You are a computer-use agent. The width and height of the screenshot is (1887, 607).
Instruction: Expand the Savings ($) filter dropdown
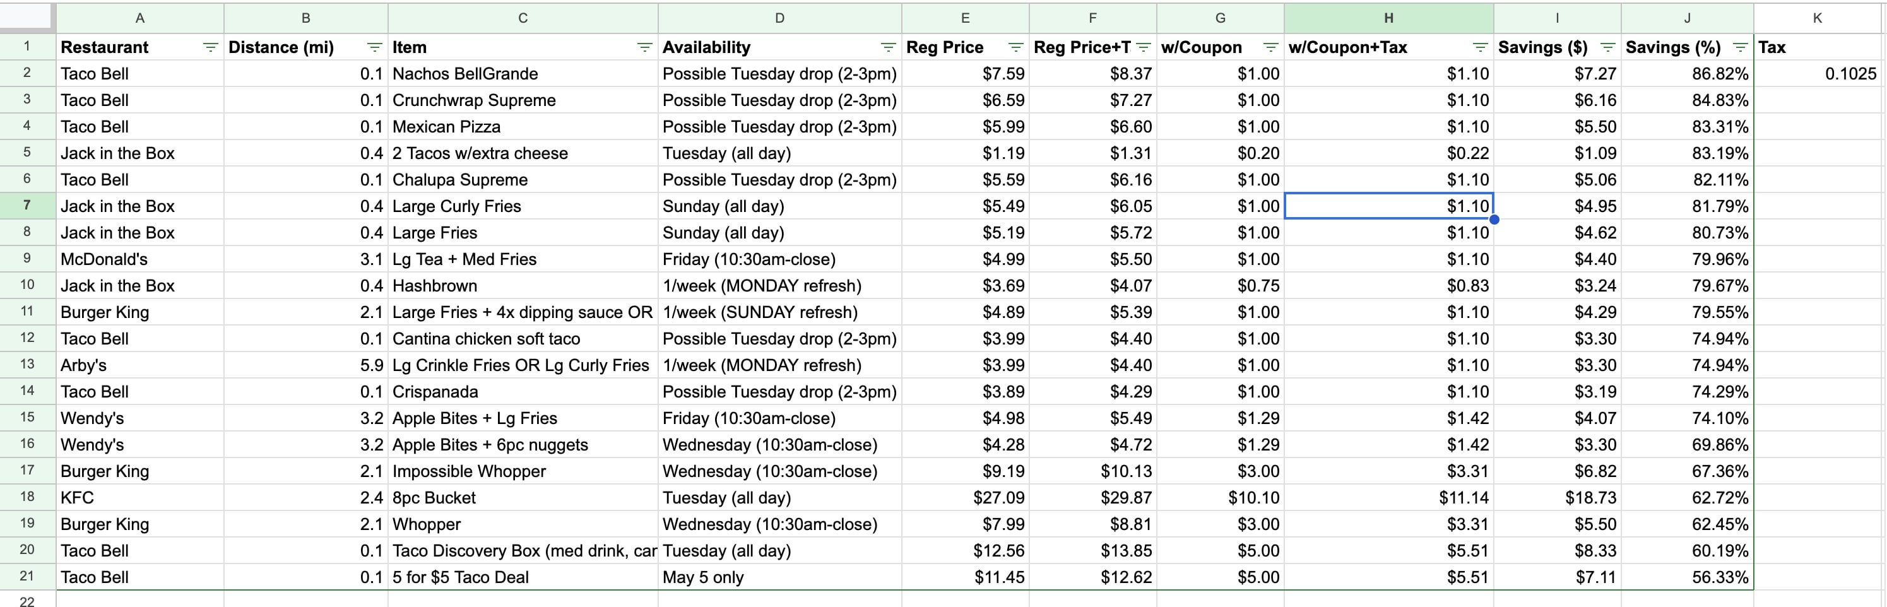pos(1607,47)
